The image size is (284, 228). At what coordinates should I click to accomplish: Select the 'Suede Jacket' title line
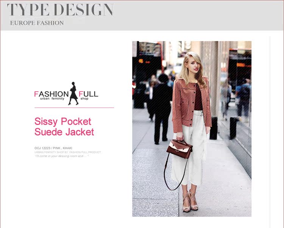coord(64,132)
